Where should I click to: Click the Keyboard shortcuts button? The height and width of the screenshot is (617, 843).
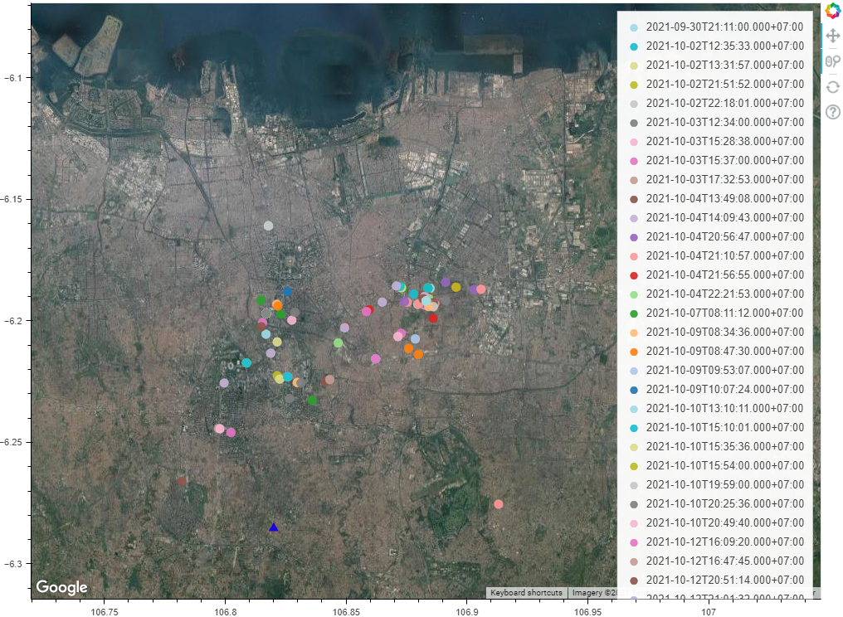click(x=527, y=592)
